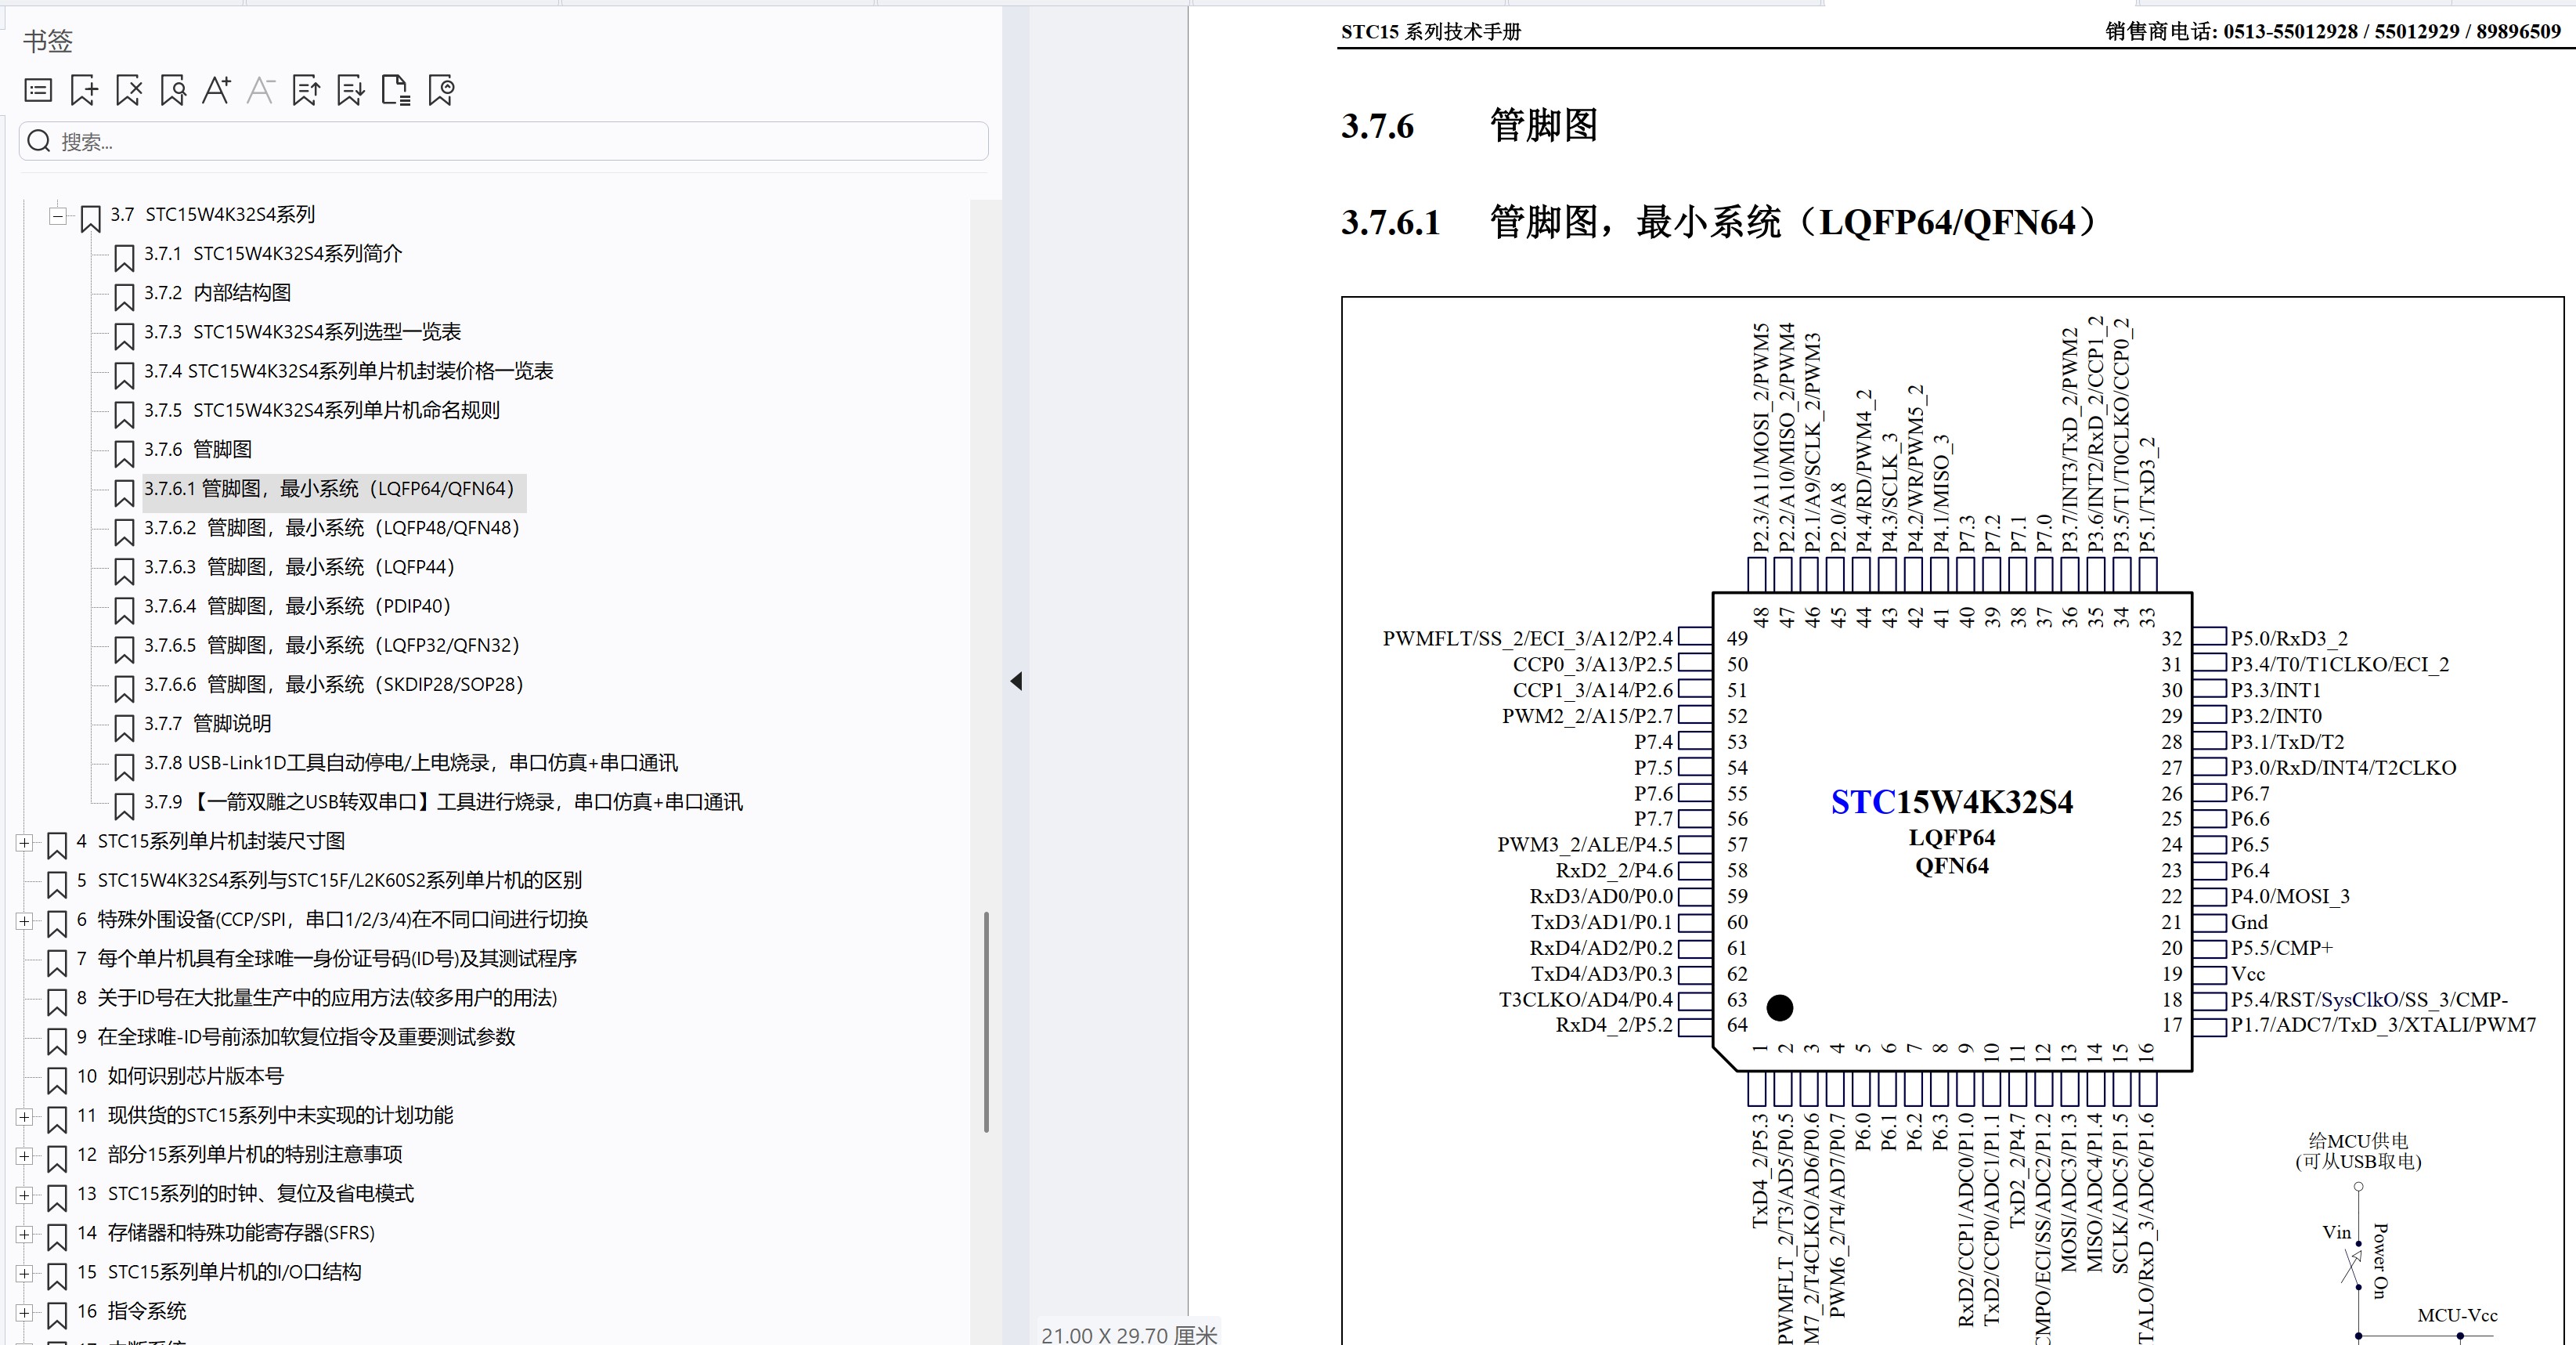Decrease bookmark font size with A- icon
2576x1345 pixels.
point(261,91)
